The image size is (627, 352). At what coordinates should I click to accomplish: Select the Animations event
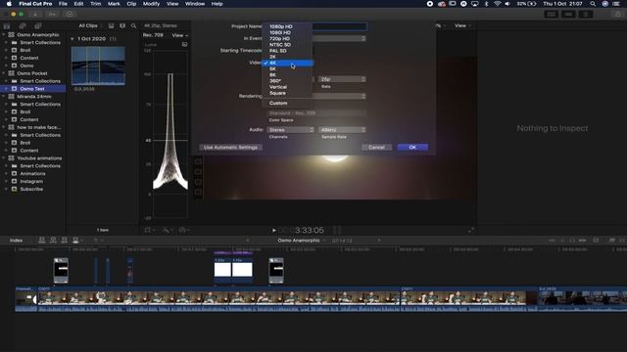pyautogui.click(x=32, y=174)
